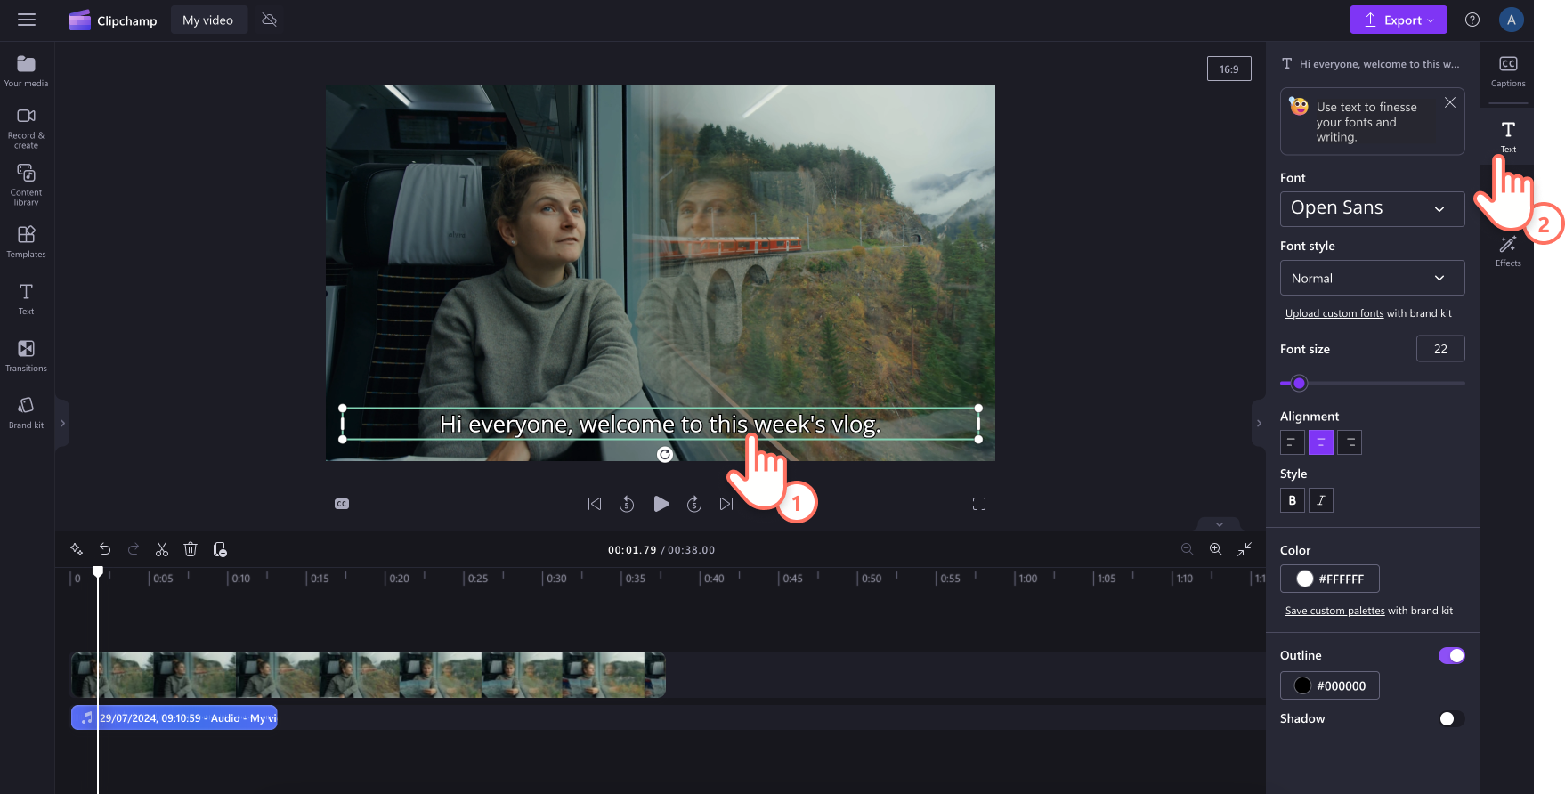Collapse the timeline with down chevron
1565x794 pixels.
[x=1220, y=523]
